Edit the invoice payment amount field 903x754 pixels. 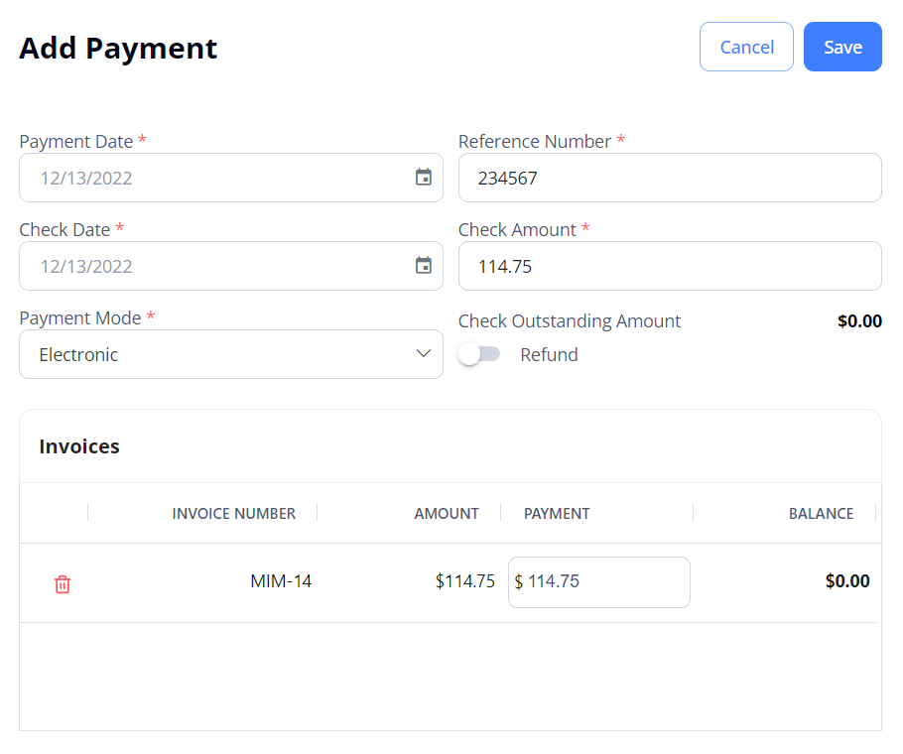pos(599,582)
